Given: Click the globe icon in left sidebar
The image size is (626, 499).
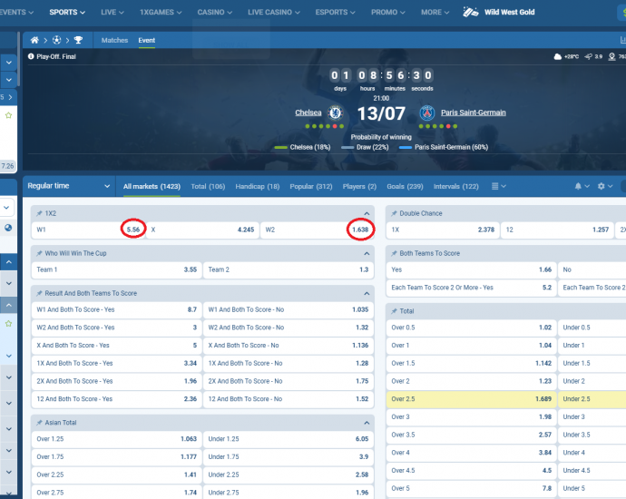Looking at the screenshot, I should pyautogui.click(x=8, y=228).
